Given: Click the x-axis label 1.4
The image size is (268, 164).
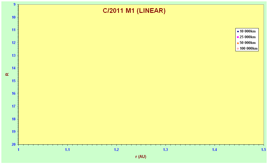Looking at the screenshot, I should 215,150.
